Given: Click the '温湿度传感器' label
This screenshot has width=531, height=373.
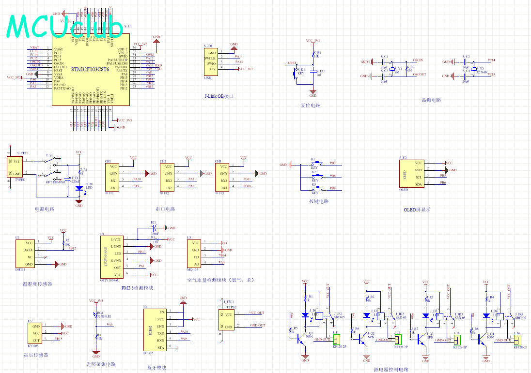Looking at the screenshot, I should (37, 284).
